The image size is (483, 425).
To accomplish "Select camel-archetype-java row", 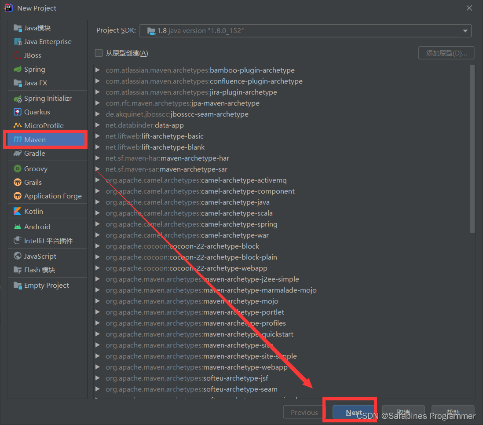I will [x=282, y=202].
